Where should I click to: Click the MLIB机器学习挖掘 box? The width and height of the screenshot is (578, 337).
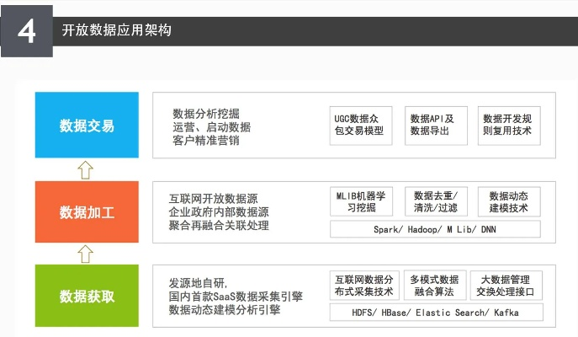361,201
